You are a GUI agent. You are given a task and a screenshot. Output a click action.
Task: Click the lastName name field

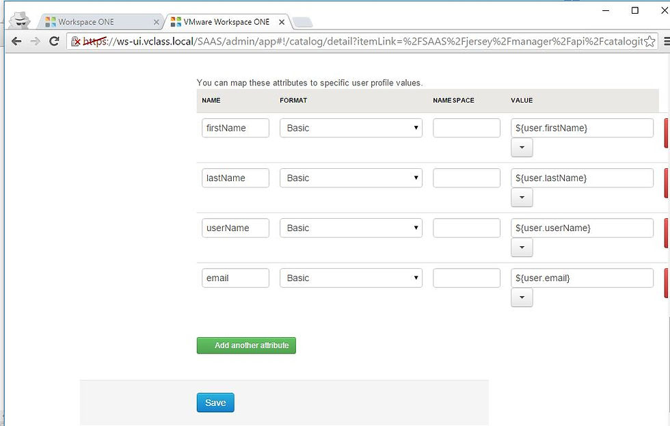point(235,178)
